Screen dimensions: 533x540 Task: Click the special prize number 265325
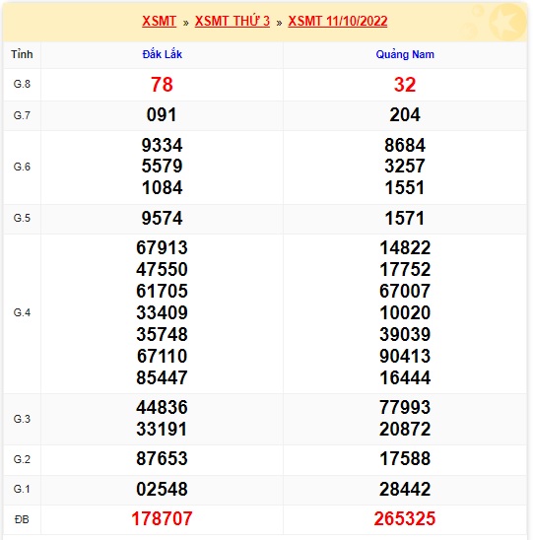(x=405, y=519)
